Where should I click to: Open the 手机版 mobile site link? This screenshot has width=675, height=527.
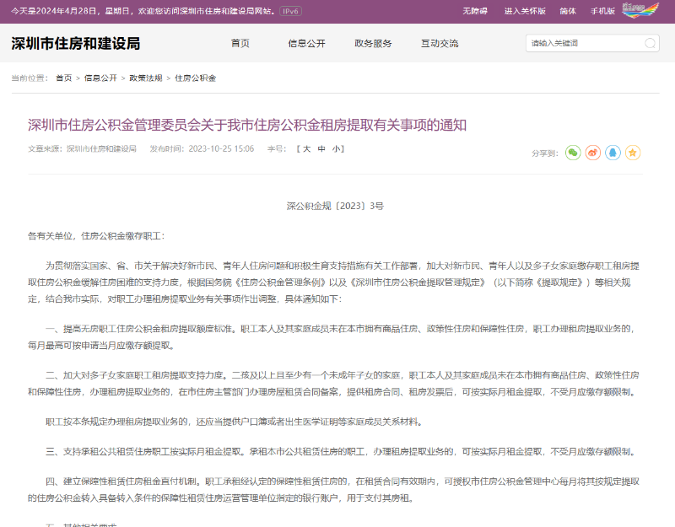coord(602,11)
